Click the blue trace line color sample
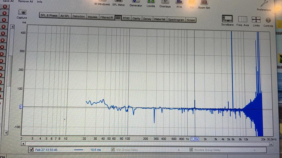Image resolution: width=282 pixels, height=158 pixels. click(x=79, y=150)
